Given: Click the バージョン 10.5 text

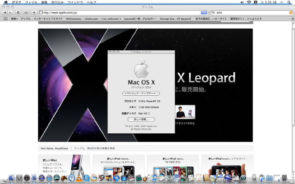Looking at the screenshot, I should point(141,87).
